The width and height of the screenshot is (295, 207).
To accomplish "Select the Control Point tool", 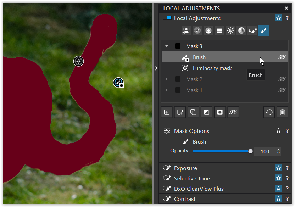I will 197,31.
